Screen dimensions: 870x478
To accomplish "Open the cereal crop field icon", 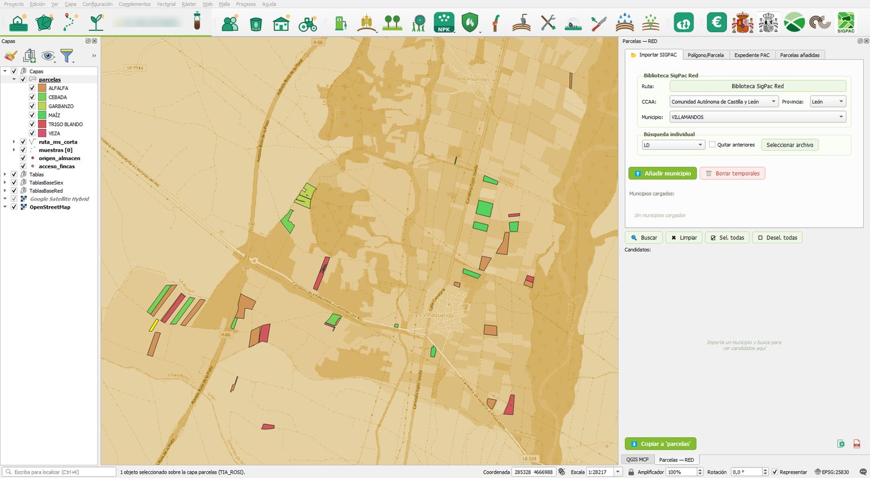I will [367, 24].
